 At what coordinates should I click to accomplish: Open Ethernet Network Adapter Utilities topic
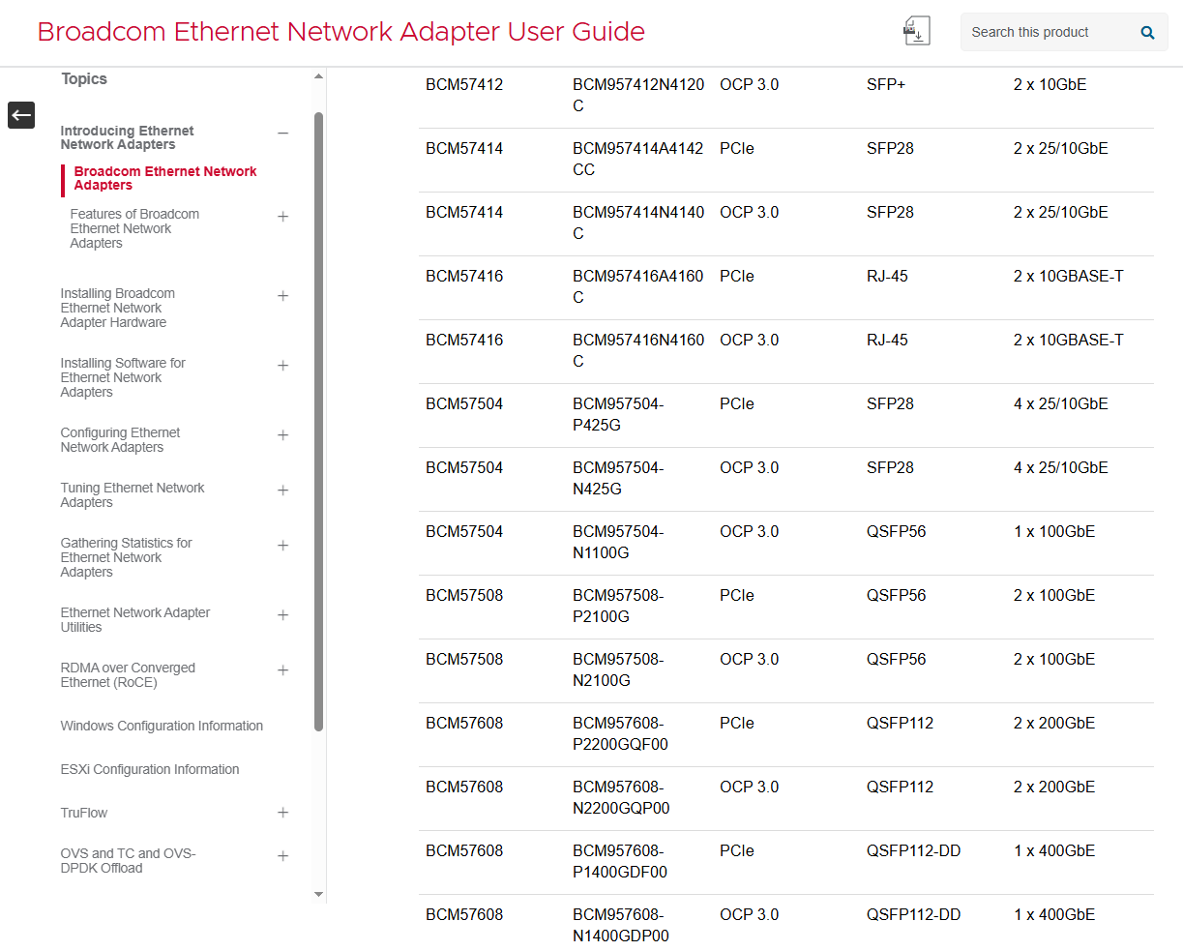coord(135,620)
